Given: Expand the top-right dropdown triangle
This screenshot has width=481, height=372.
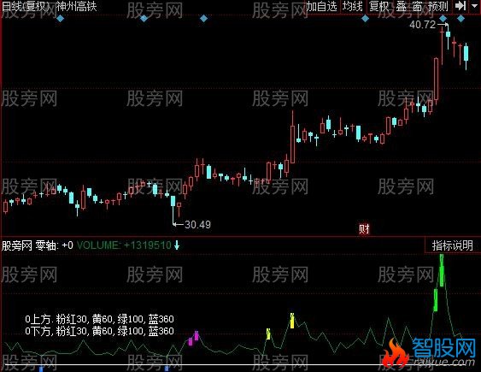Looking at the screenshot, I should (x=474, y=6).
